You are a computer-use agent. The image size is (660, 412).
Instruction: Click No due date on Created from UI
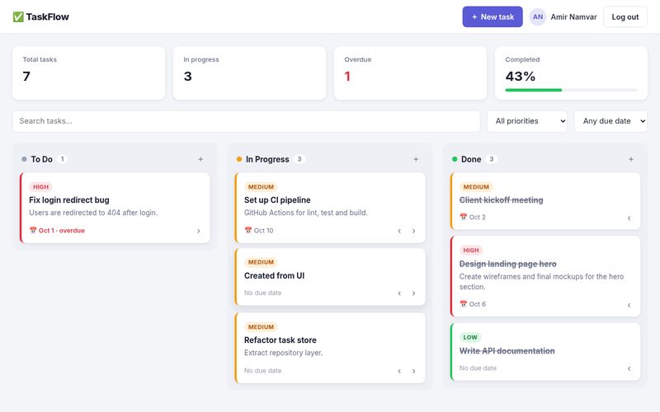262,293
